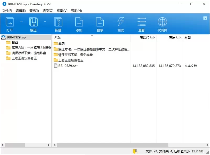Click file list scrollbar right arrow

point(207,145)
